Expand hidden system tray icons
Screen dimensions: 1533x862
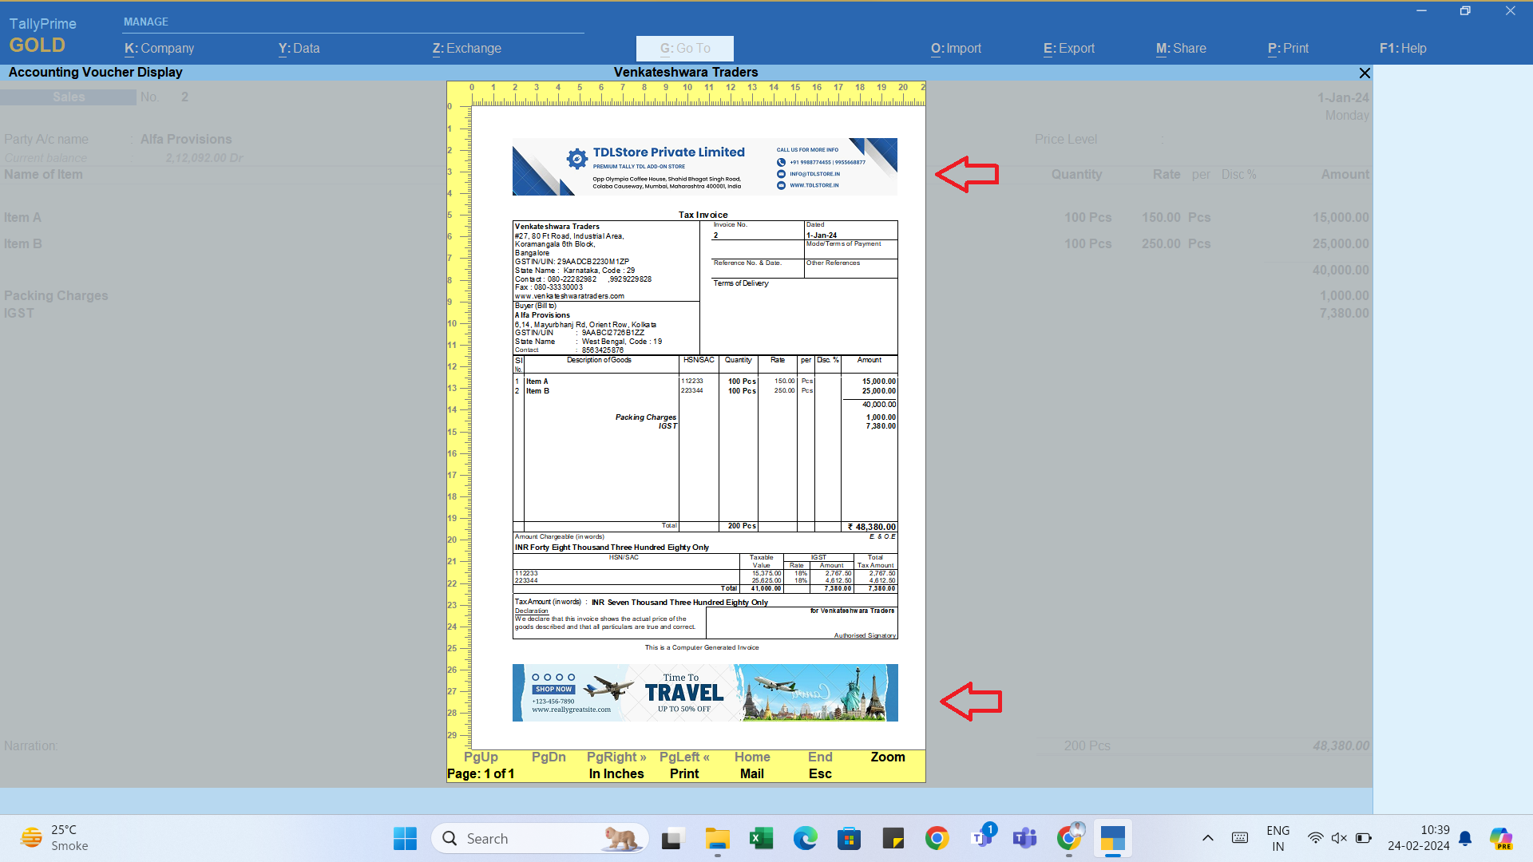[1208, 838]
